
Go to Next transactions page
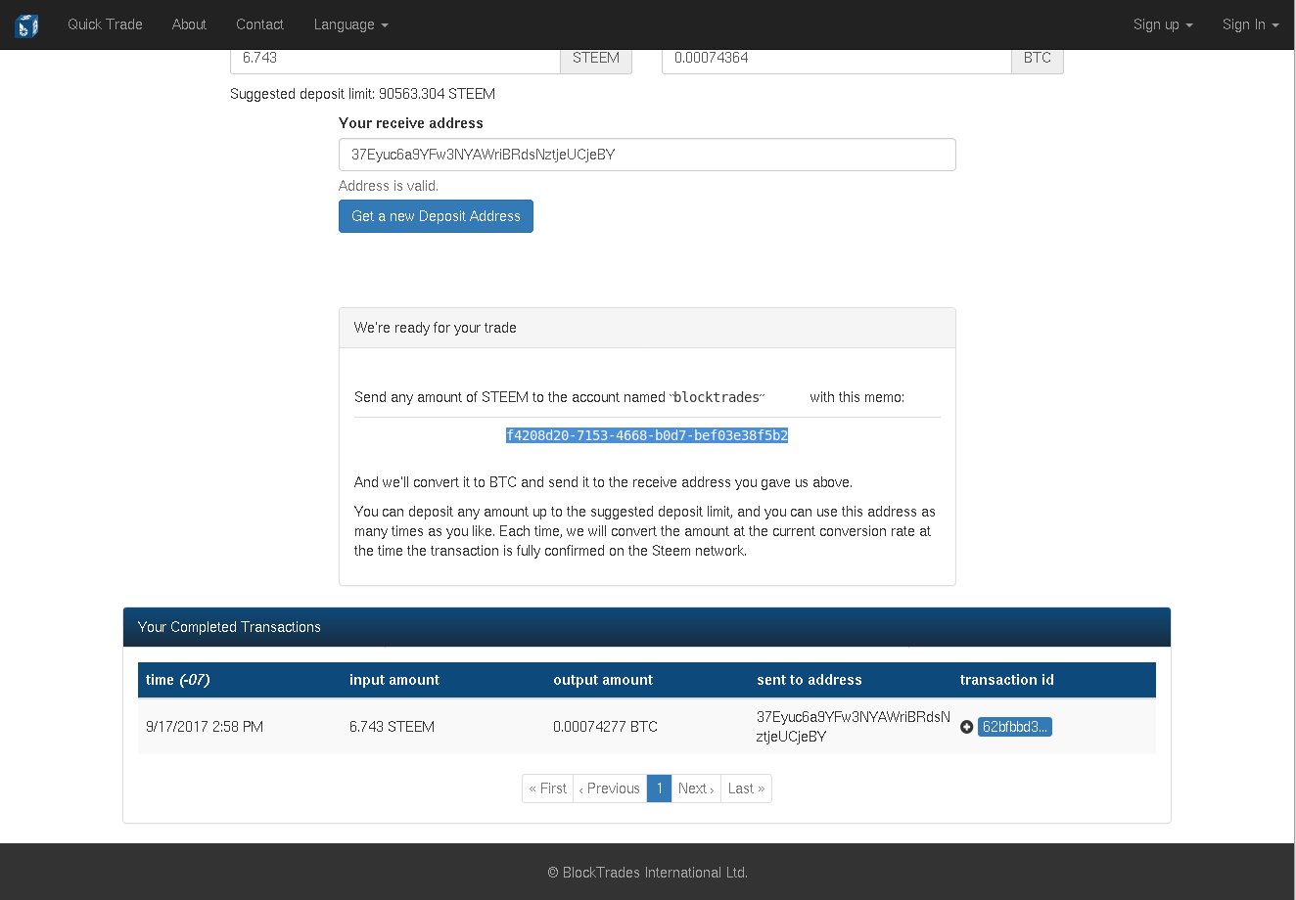pos(696,788)
